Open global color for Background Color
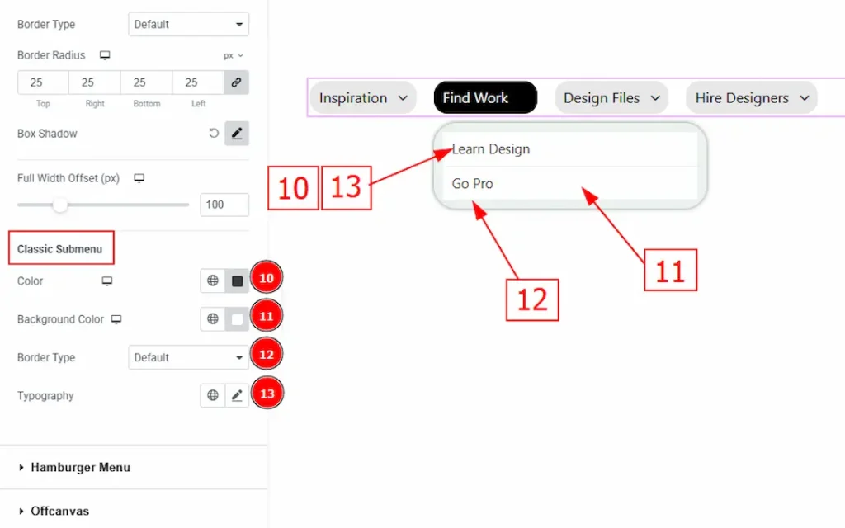845x528 pixels. (213, 319)
